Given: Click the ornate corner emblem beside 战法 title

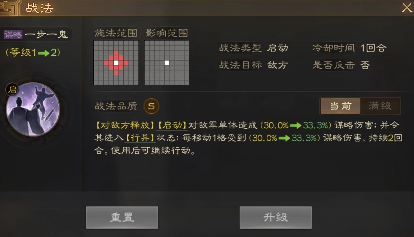Looking at the screenshot, I should point(10,8).
